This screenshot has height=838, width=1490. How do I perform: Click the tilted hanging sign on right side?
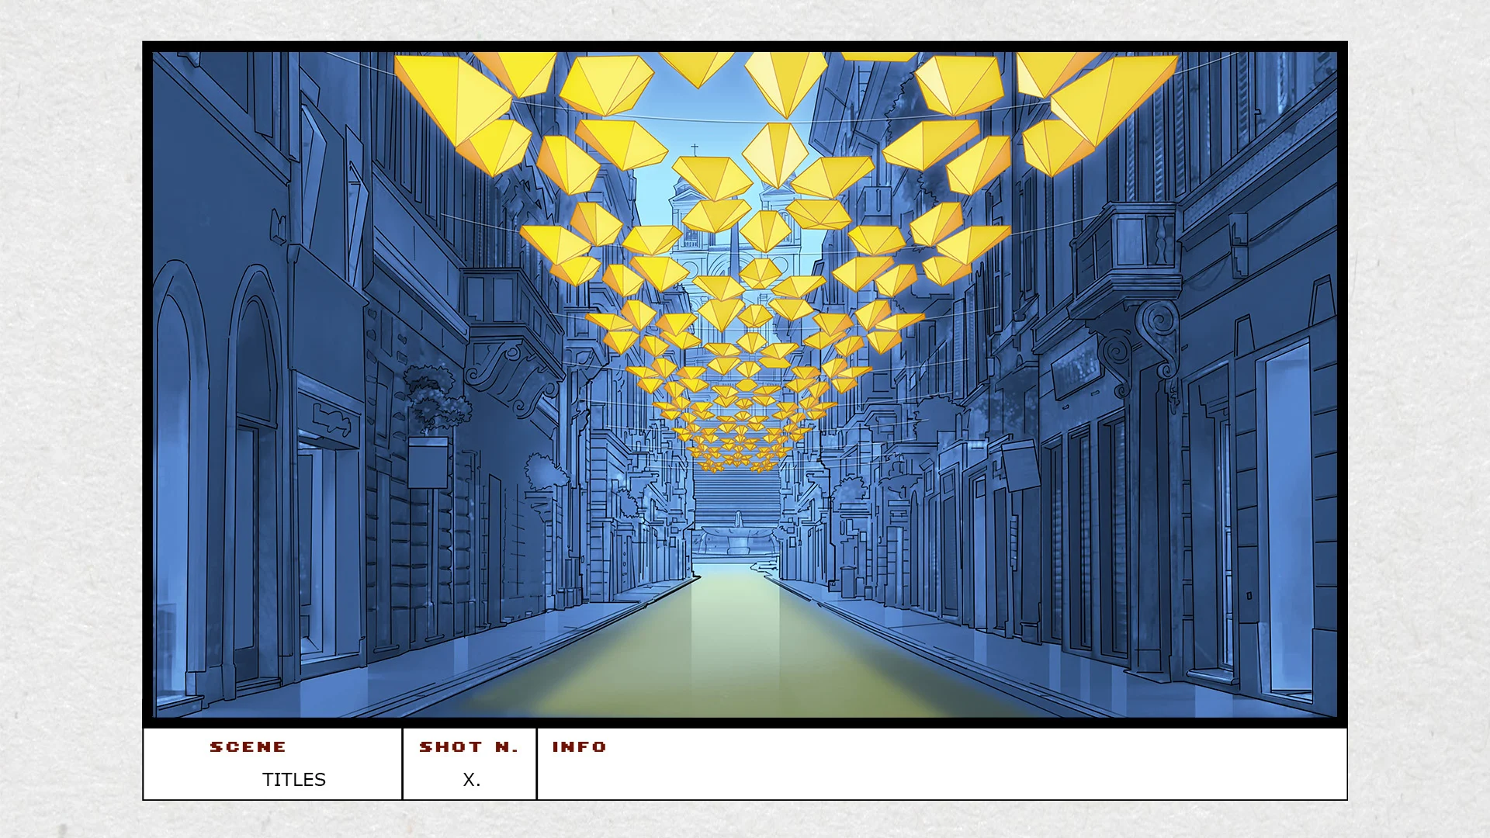tap(1021, 464)
